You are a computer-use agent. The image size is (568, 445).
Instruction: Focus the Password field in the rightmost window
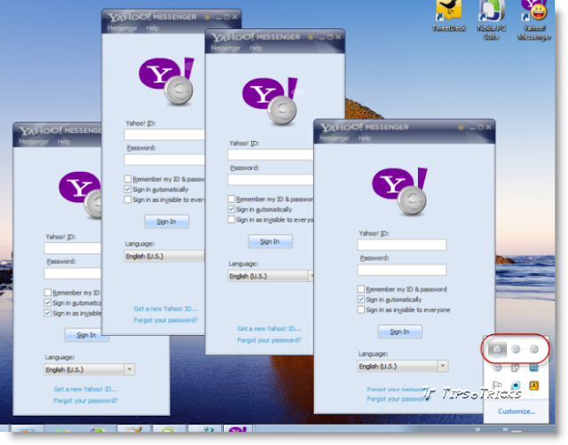(x=402, y=269)
